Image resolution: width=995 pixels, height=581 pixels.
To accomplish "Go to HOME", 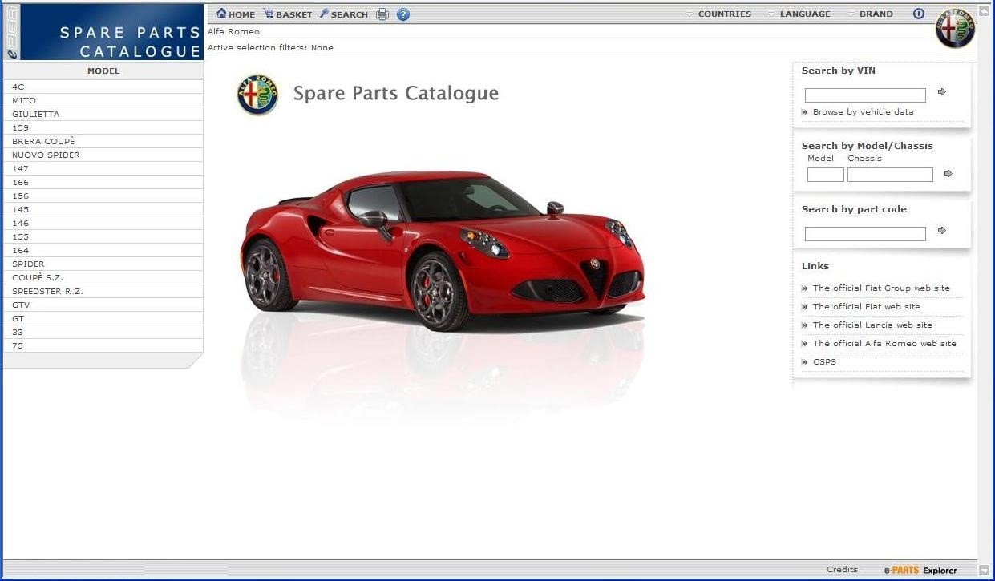I will [x=236, y=14].
